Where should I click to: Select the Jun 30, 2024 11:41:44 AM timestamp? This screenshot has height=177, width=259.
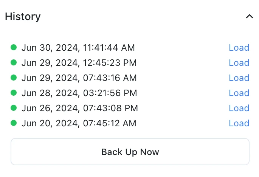(78, 48)
